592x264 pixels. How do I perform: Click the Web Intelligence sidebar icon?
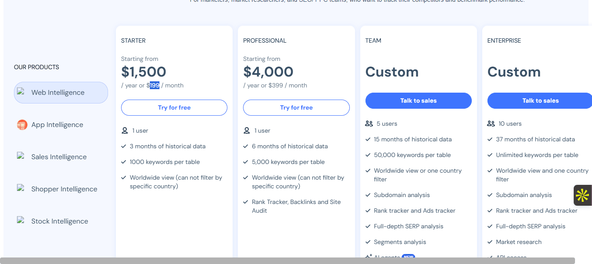click(20, 92)
